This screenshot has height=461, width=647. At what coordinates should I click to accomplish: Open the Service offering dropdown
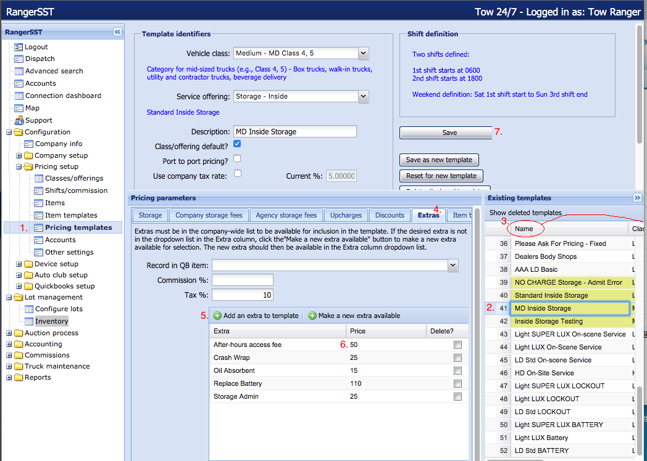[x=363, y=96]
